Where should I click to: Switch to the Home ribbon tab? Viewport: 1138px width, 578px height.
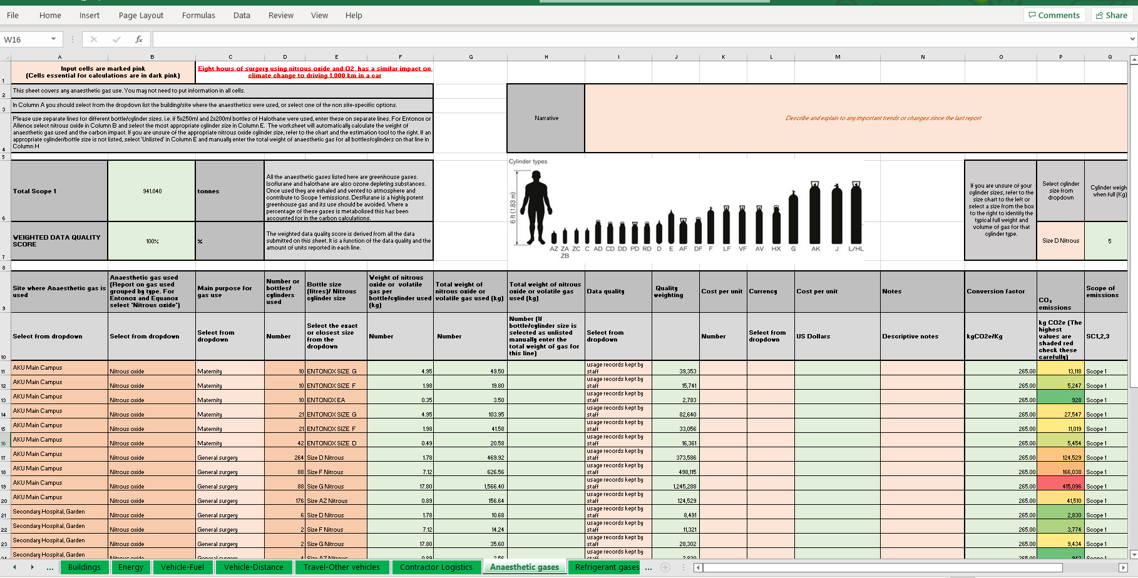[x=50, y=15]
